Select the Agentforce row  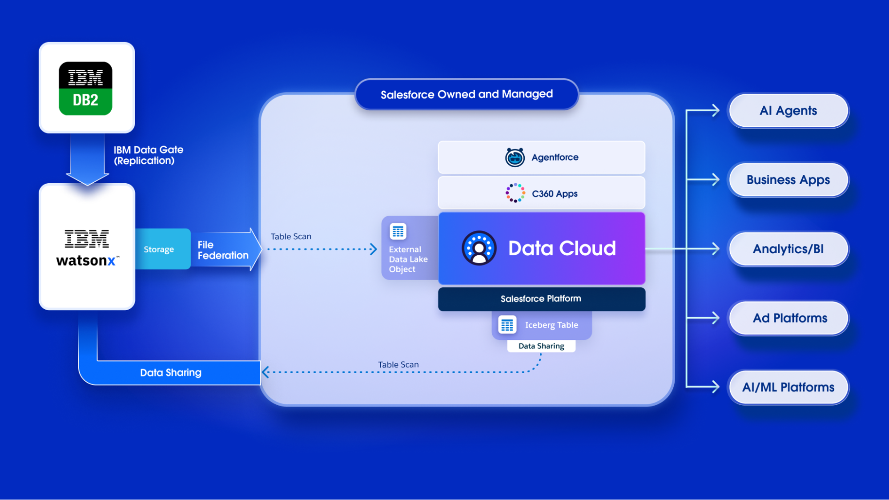click(541, 157)
